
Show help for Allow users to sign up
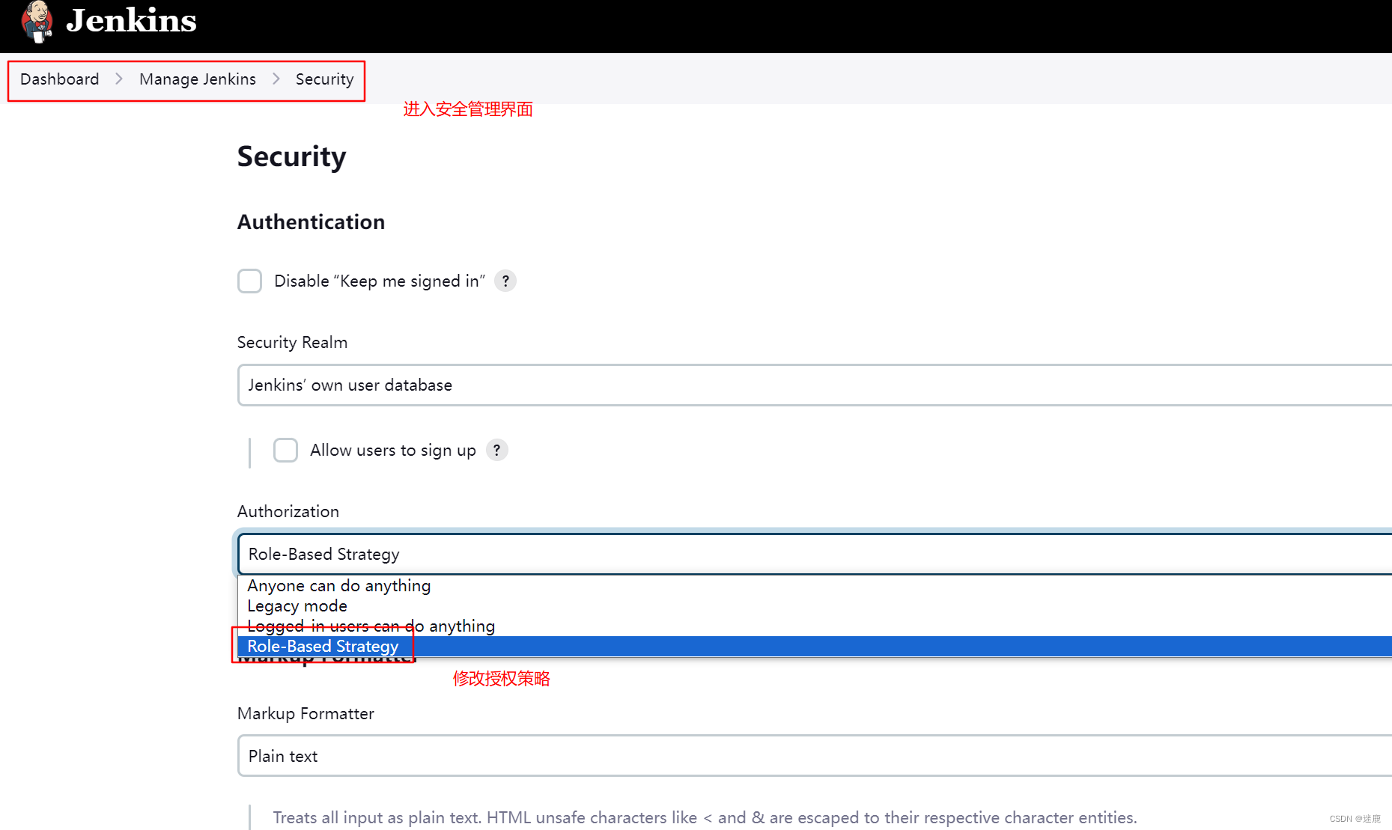(x=496, y=450)
